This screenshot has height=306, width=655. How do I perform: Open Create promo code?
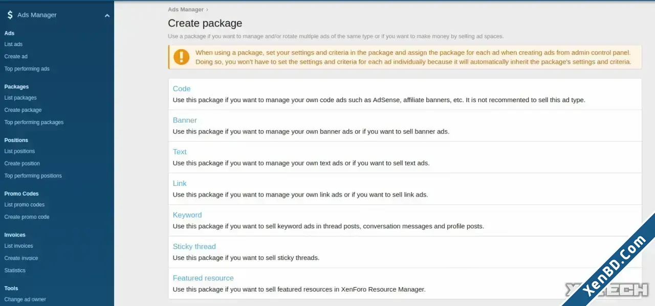coord(27,217)
